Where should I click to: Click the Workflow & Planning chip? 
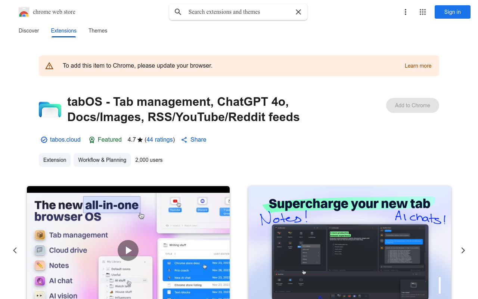click(x=102, y=160)
